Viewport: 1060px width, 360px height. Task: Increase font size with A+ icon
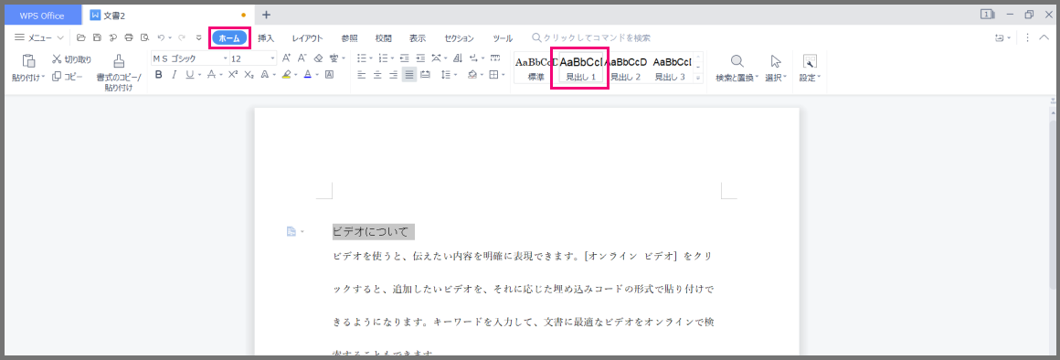pyautogui.click(x=287, y=58)
